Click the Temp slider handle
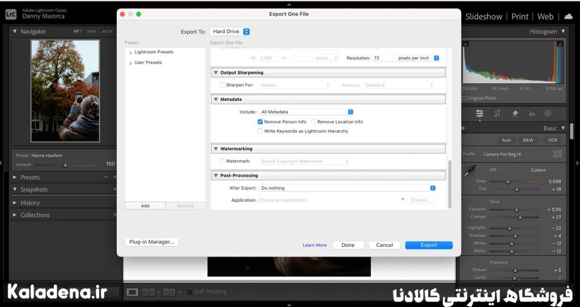Screen dimensions: 580x307 (x=508, y=182)
